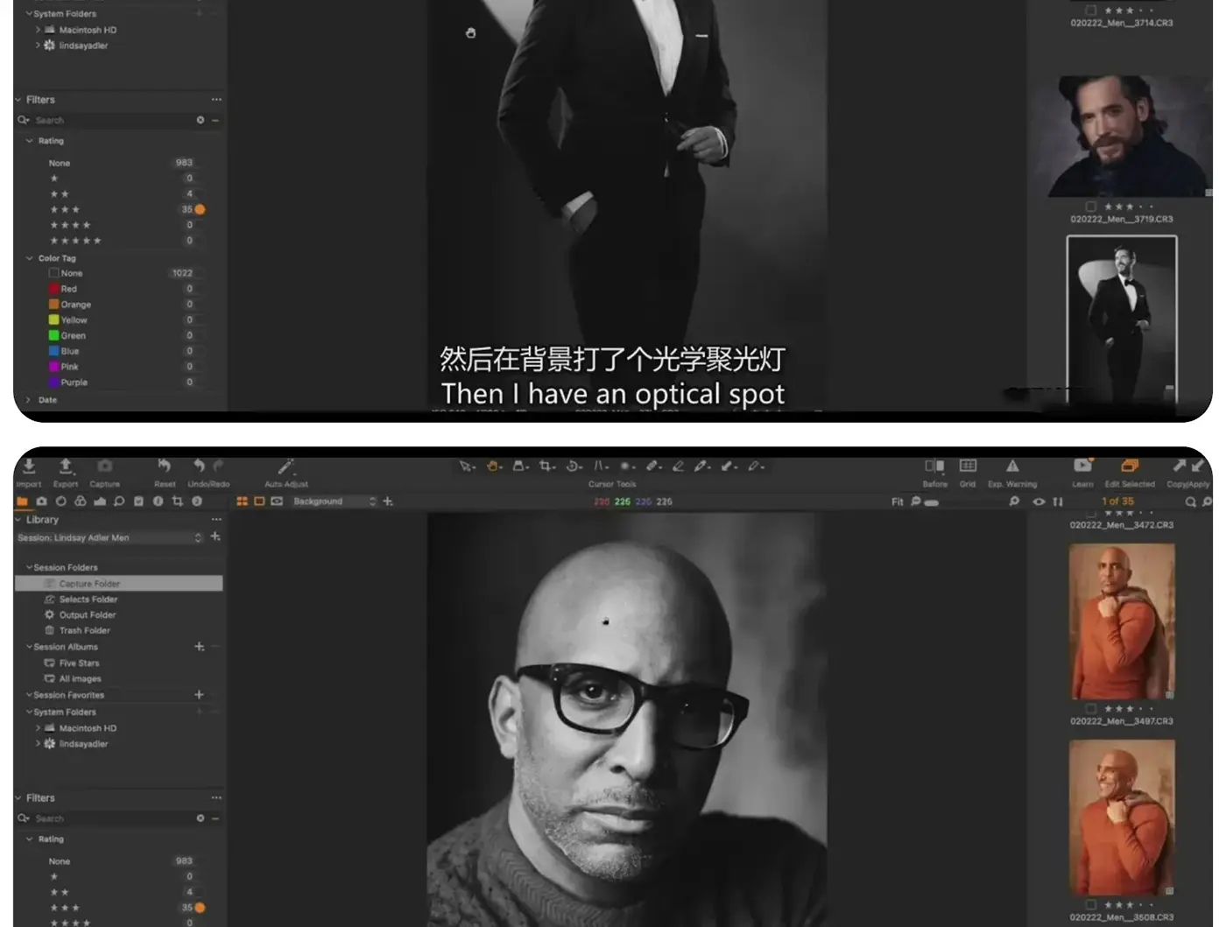Expand the Date filter group

29,400
